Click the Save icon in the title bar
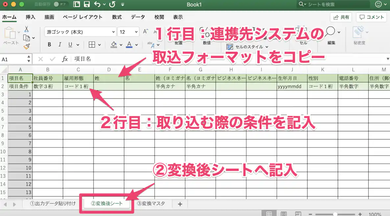 86,5
